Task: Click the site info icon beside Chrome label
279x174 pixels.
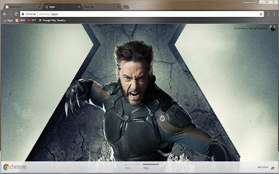Action: 23,14
